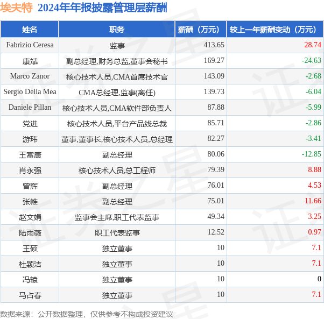Image resolution: width=324 pixels, height=319 pixels.
Task: Click the change value -12.85
Action: coord(312,154)
